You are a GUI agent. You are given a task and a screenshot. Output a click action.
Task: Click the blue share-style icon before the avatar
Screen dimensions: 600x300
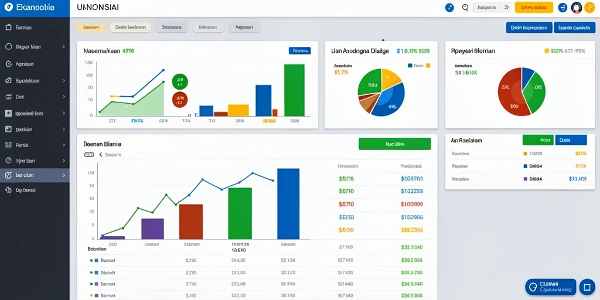(562, 7)
